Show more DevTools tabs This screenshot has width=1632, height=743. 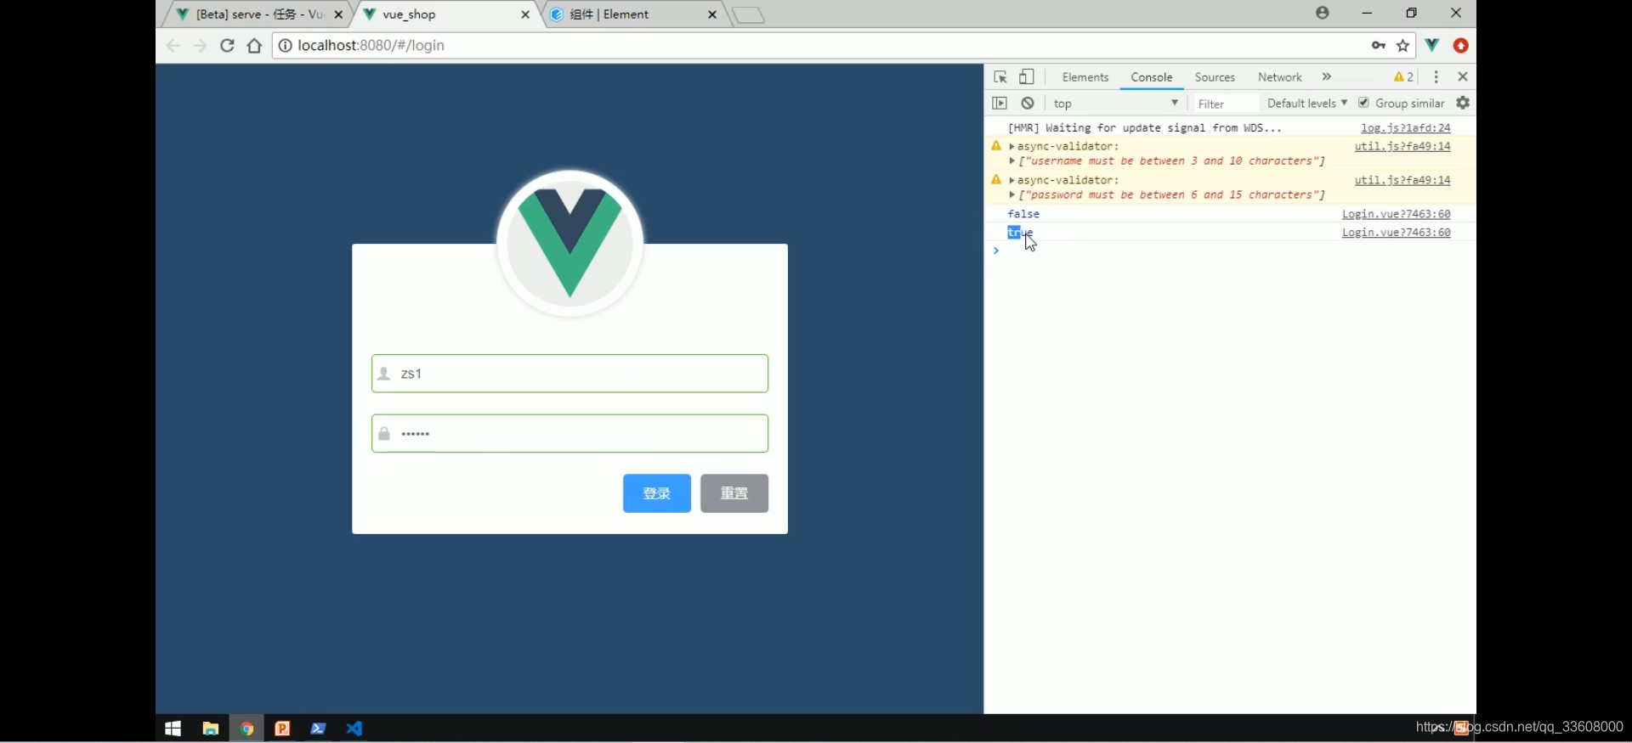point(1327,76)
